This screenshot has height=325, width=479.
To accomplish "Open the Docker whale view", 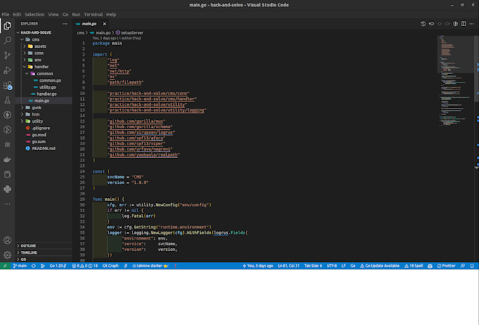I will [x=7, y=159].
